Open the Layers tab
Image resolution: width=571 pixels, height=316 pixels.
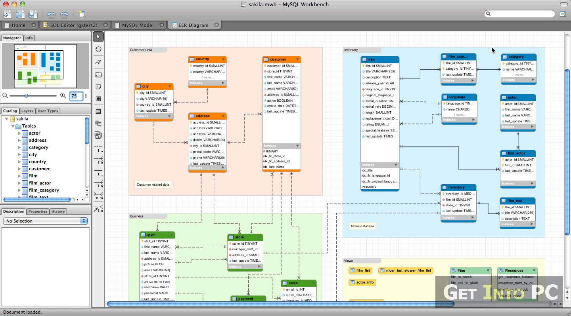click(x=27, y=111)
